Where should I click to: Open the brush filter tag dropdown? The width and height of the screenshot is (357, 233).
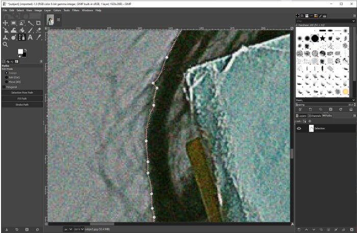353,21
